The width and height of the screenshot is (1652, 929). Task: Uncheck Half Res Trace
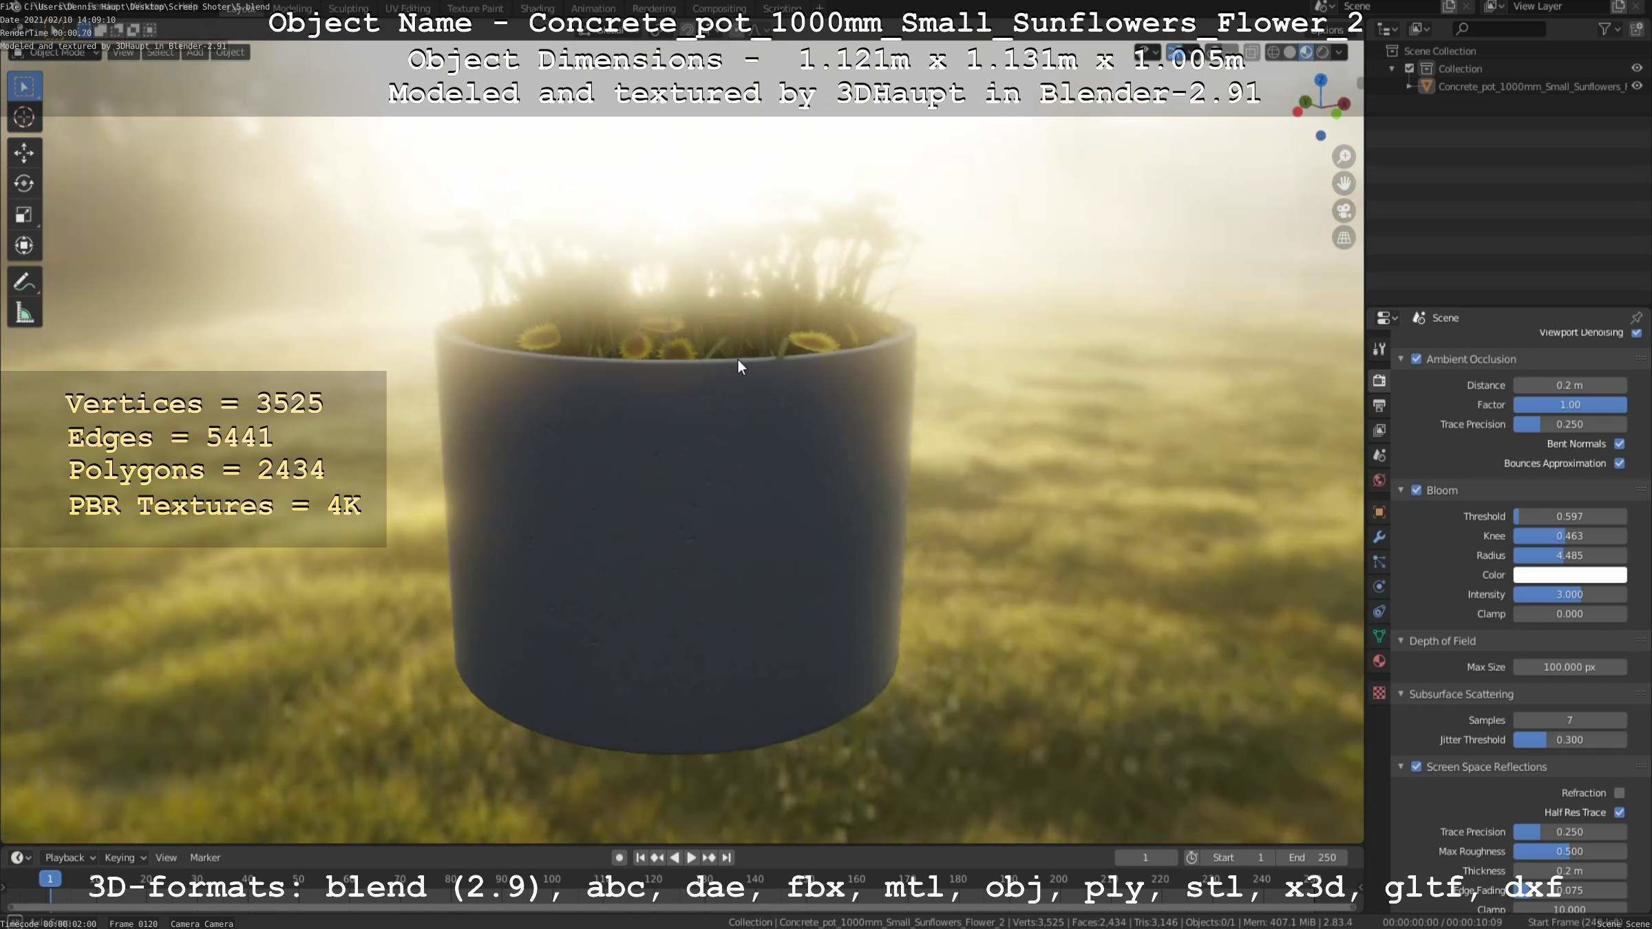click(x=1620, y=813)
